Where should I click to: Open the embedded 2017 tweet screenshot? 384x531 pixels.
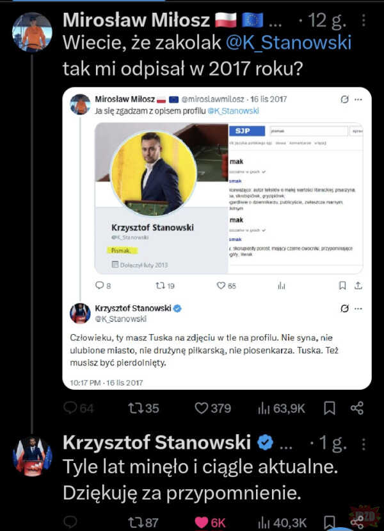217,237
